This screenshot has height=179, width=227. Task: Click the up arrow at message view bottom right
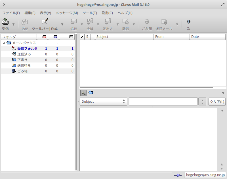point(222,164)
